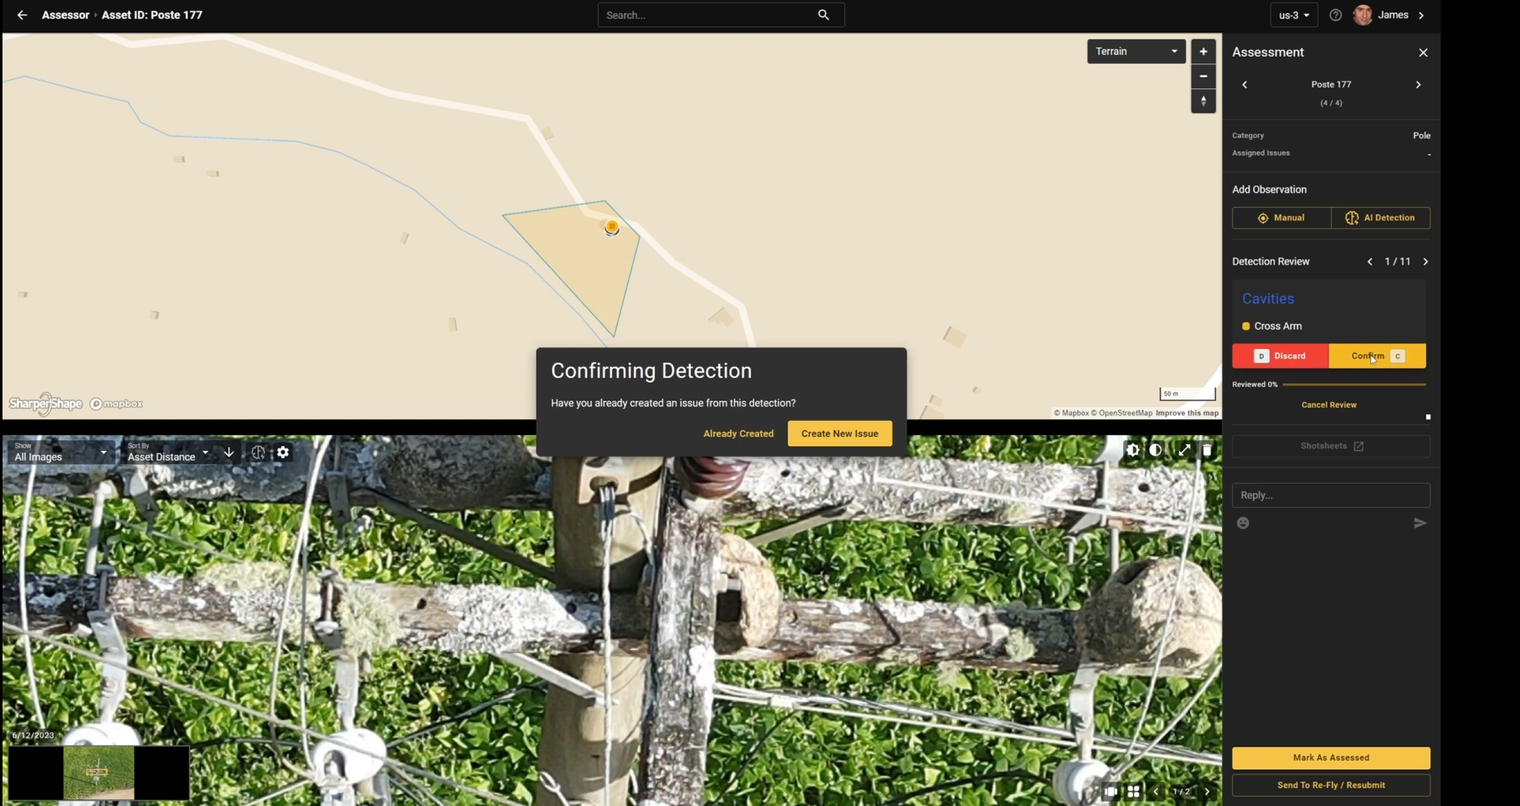Viewport: 1520px width, 806px height.
Task: Open the us-3 region menu
Action: tap(1293, 15)
